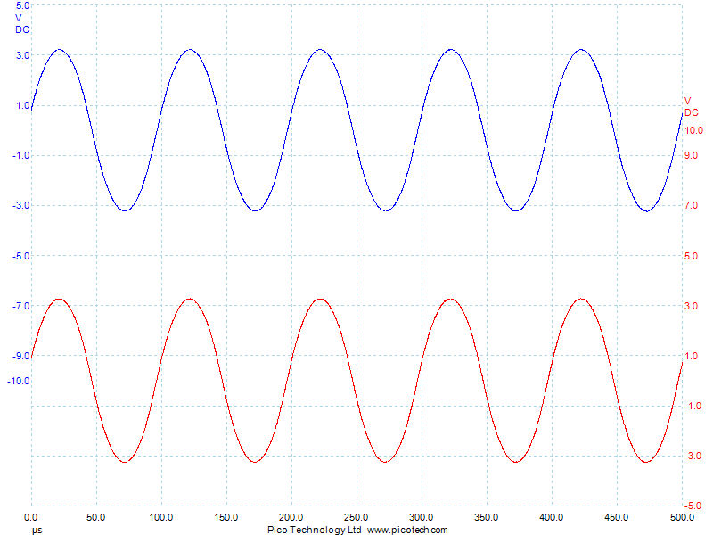Click the red -5.0 right axis value

(693, 506)
